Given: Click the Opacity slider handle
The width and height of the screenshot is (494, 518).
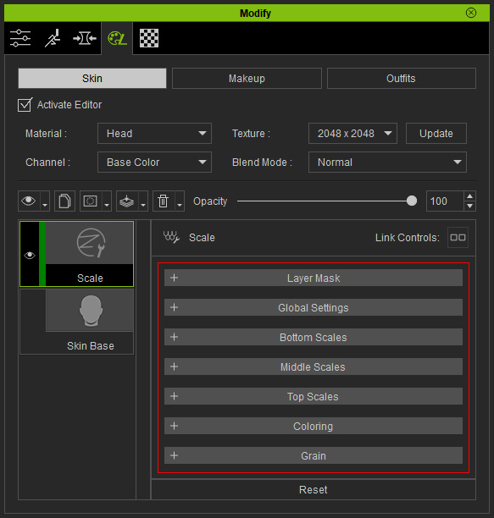Looking at the screenshot, I should coord(411,201).
